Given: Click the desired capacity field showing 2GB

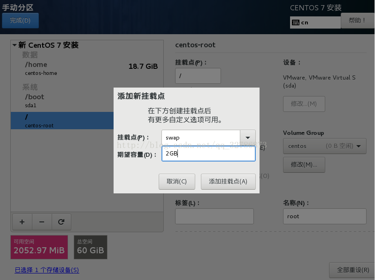Looking at the screenshot, I should [208, 154].
